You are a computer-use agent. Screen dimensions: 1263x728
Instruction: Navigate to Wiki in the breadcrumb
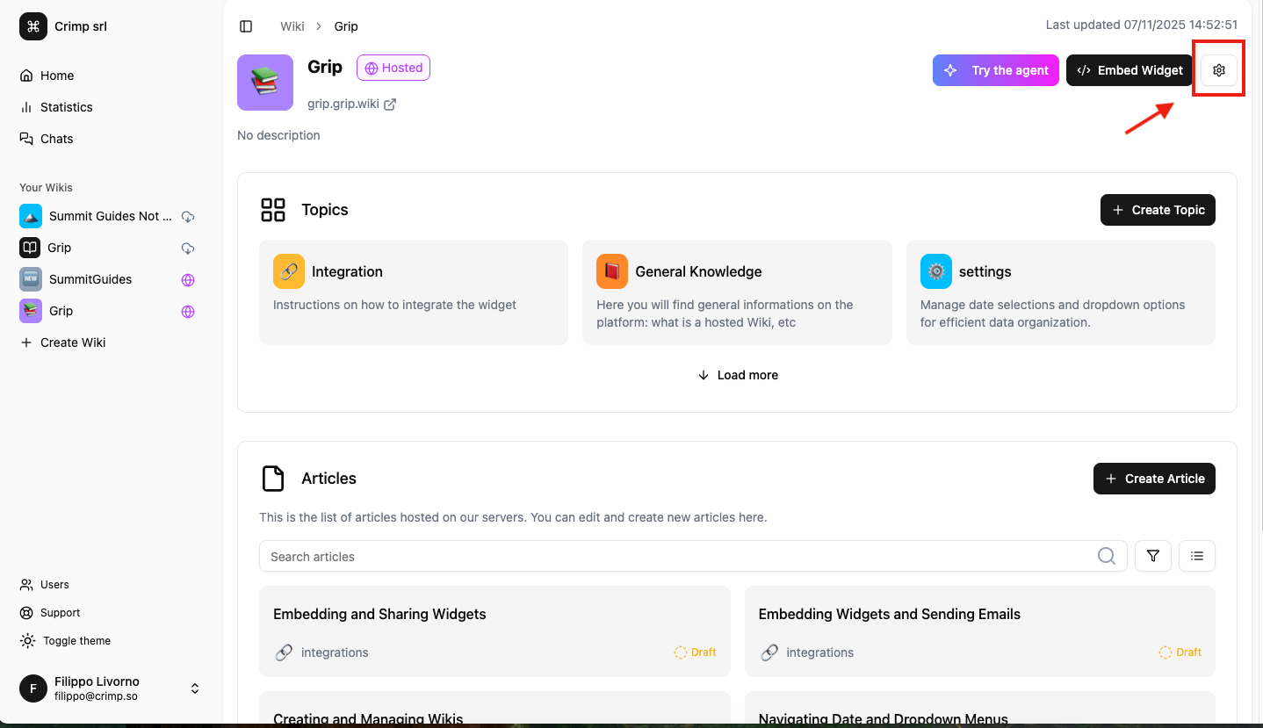pos(292,26)
